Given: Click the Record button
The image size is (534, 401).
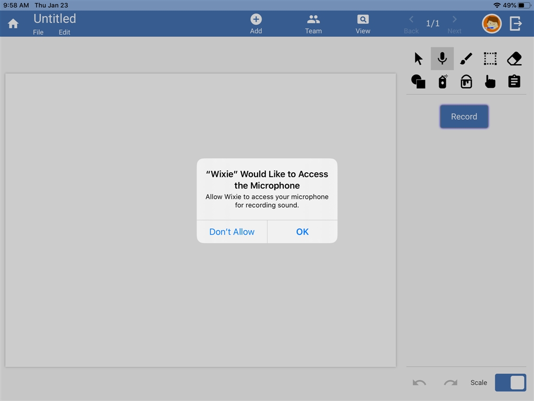Looking at the screenshot, I should [x=464, y=116].
